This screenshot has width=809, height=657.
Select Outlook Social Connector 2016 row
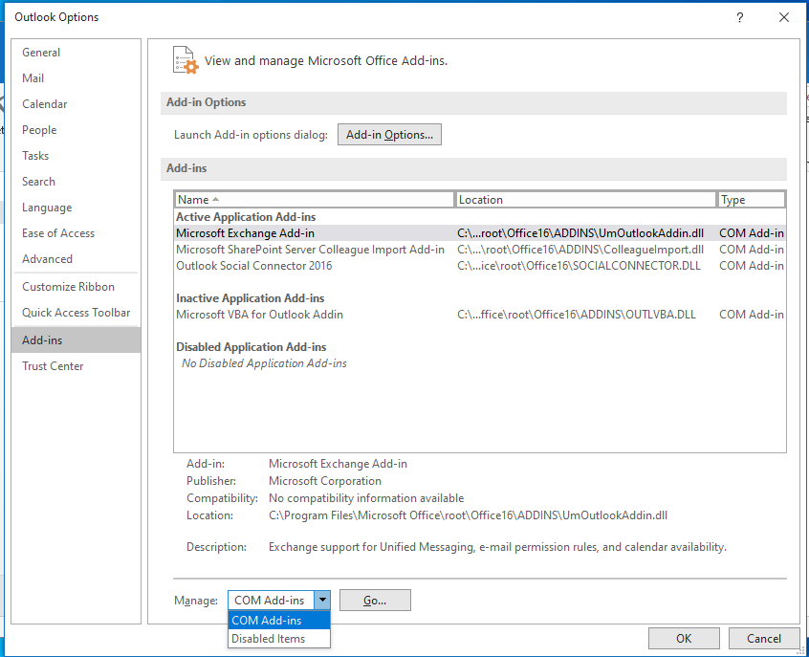(480, 266)
